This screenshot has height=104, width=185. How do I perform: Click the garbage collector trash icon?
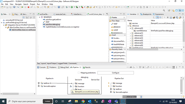141,97
